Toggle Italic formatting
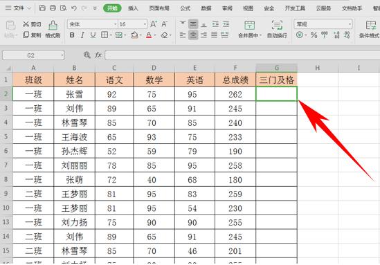The image size is (380, 265). [x=82, y=35]
